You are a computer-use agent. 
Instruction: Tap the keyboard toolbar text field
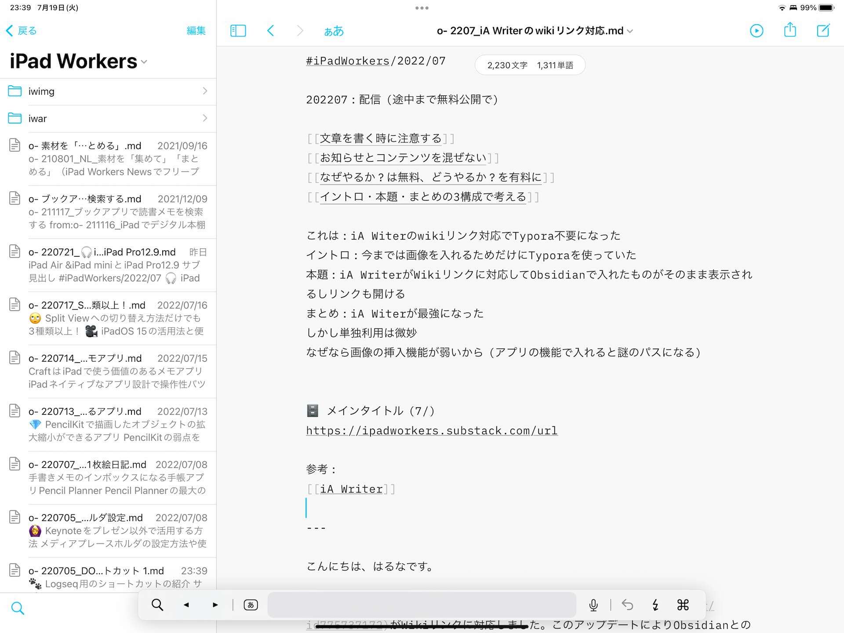click(x=422, y=605)
